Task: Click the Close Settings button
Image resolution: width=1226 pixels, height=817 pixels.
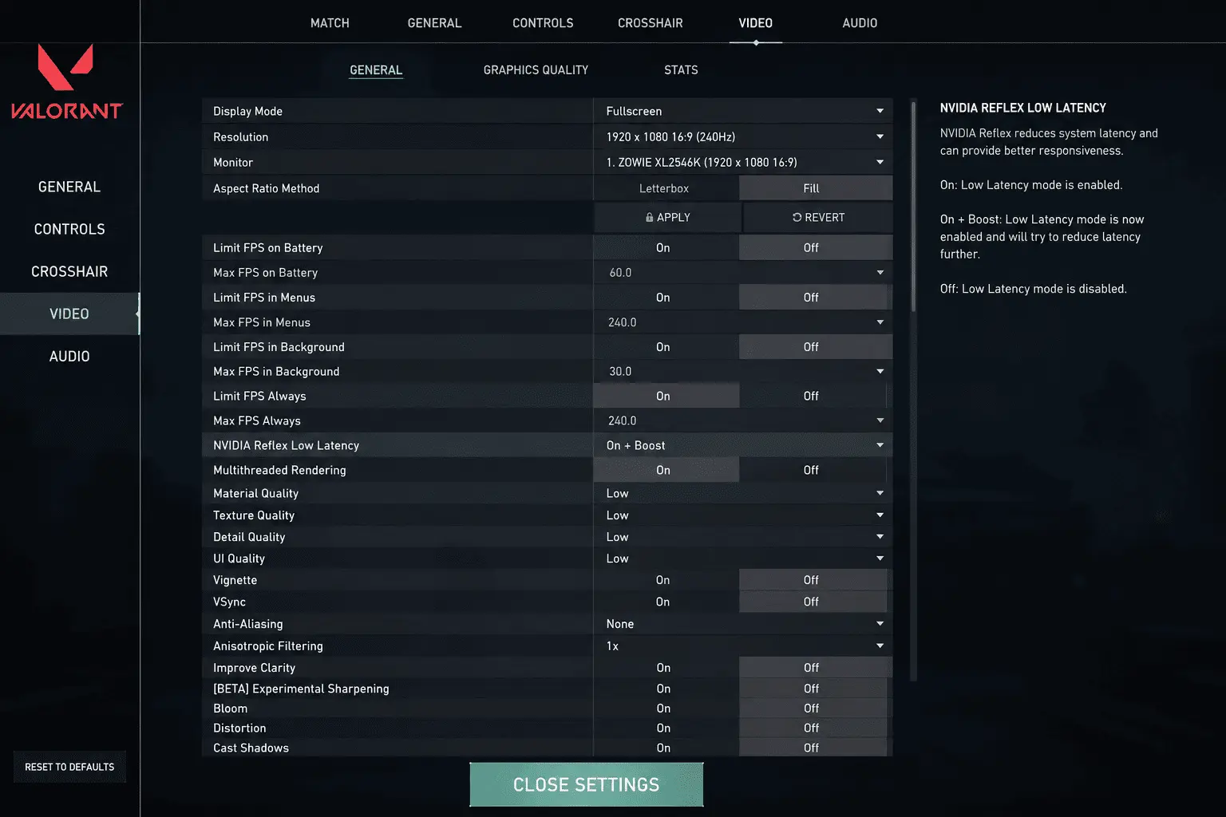Action: (x=587, y=785)
